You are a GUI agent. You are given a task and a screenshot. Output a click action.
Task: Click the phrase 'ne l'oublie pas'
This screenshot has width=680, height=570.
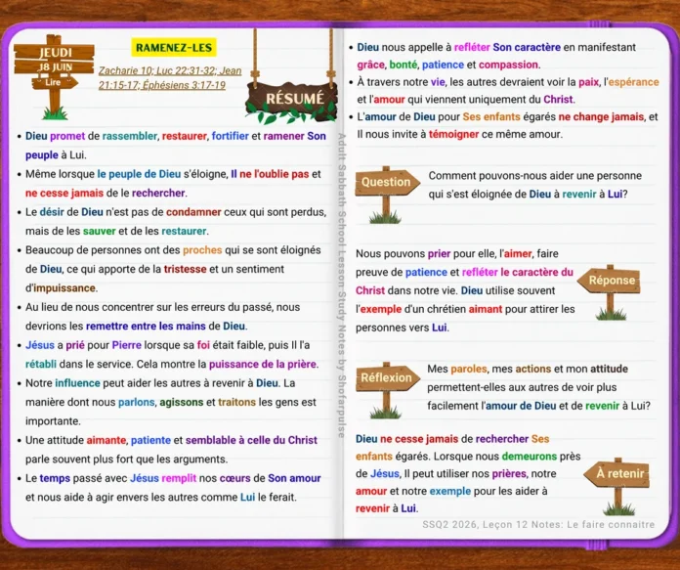(x=275, y=174)
